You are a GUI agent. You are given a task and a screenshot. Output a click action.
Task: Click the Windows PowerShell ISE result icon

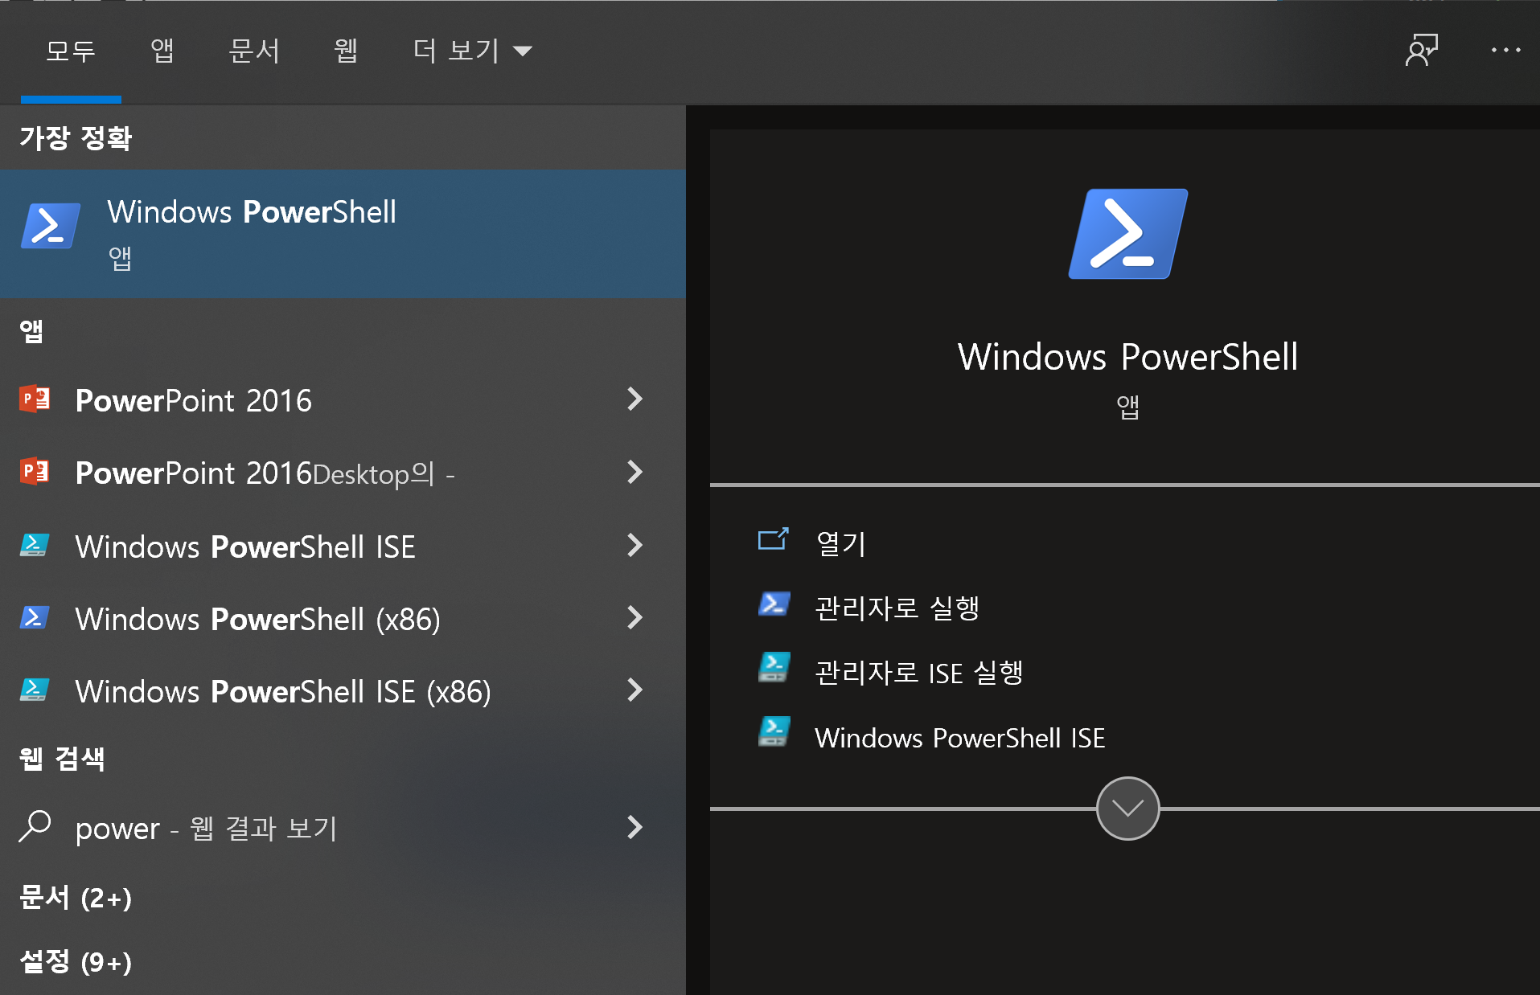(x=35, y=545)
